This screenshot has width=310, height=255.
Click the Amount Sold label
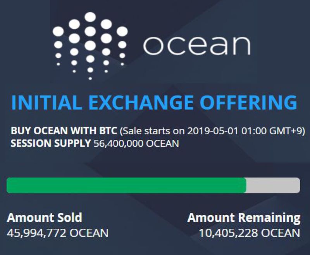pyautogui.click(x=45, y=217)
